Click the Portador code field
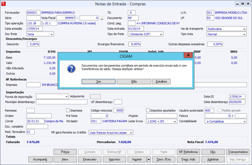The image size is (252, 165). 96,121
